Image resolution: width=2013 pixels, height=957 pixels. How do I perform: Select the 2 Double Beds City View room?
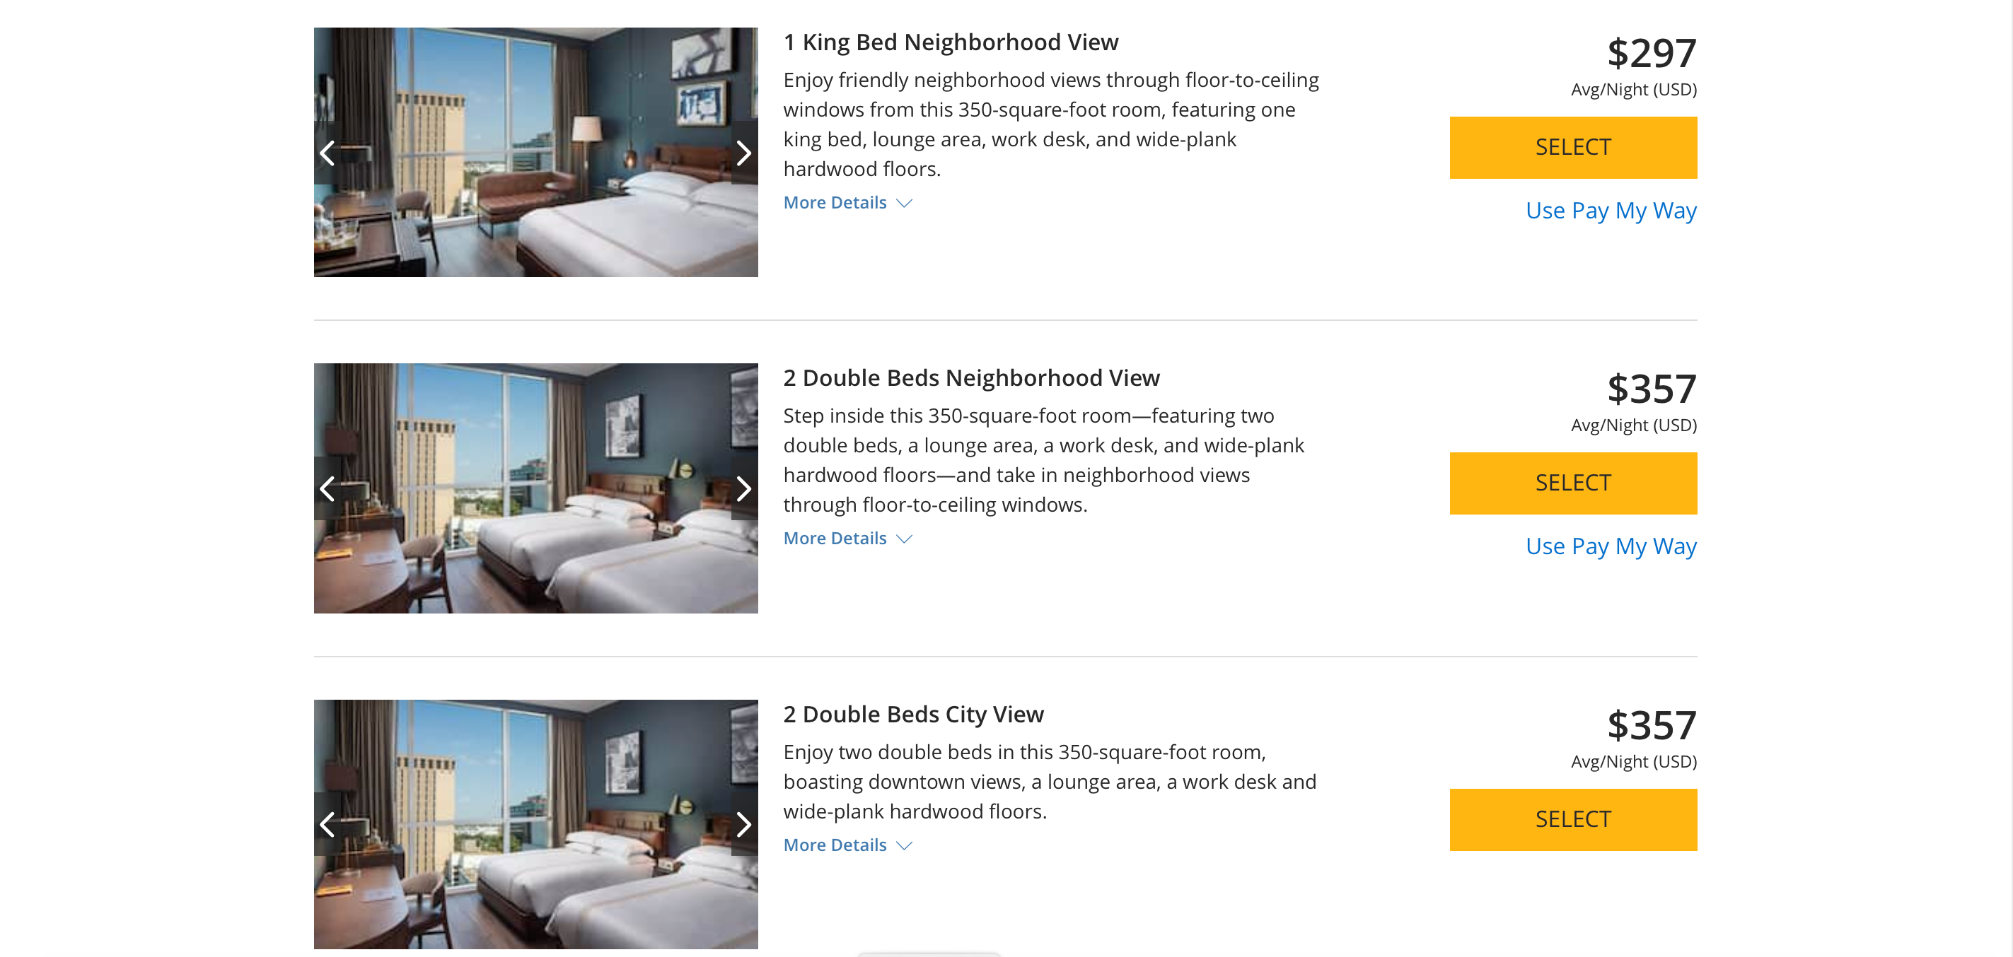(1572, 820)
